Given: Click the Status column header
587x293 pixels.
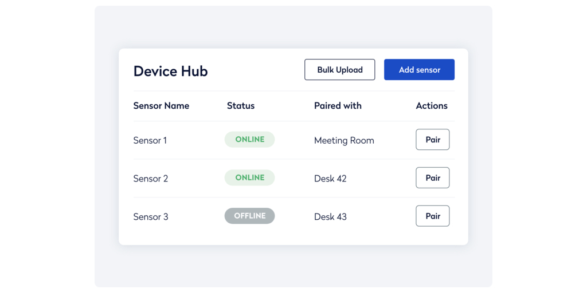Looking at the screenshot, I should click(241, 106).
